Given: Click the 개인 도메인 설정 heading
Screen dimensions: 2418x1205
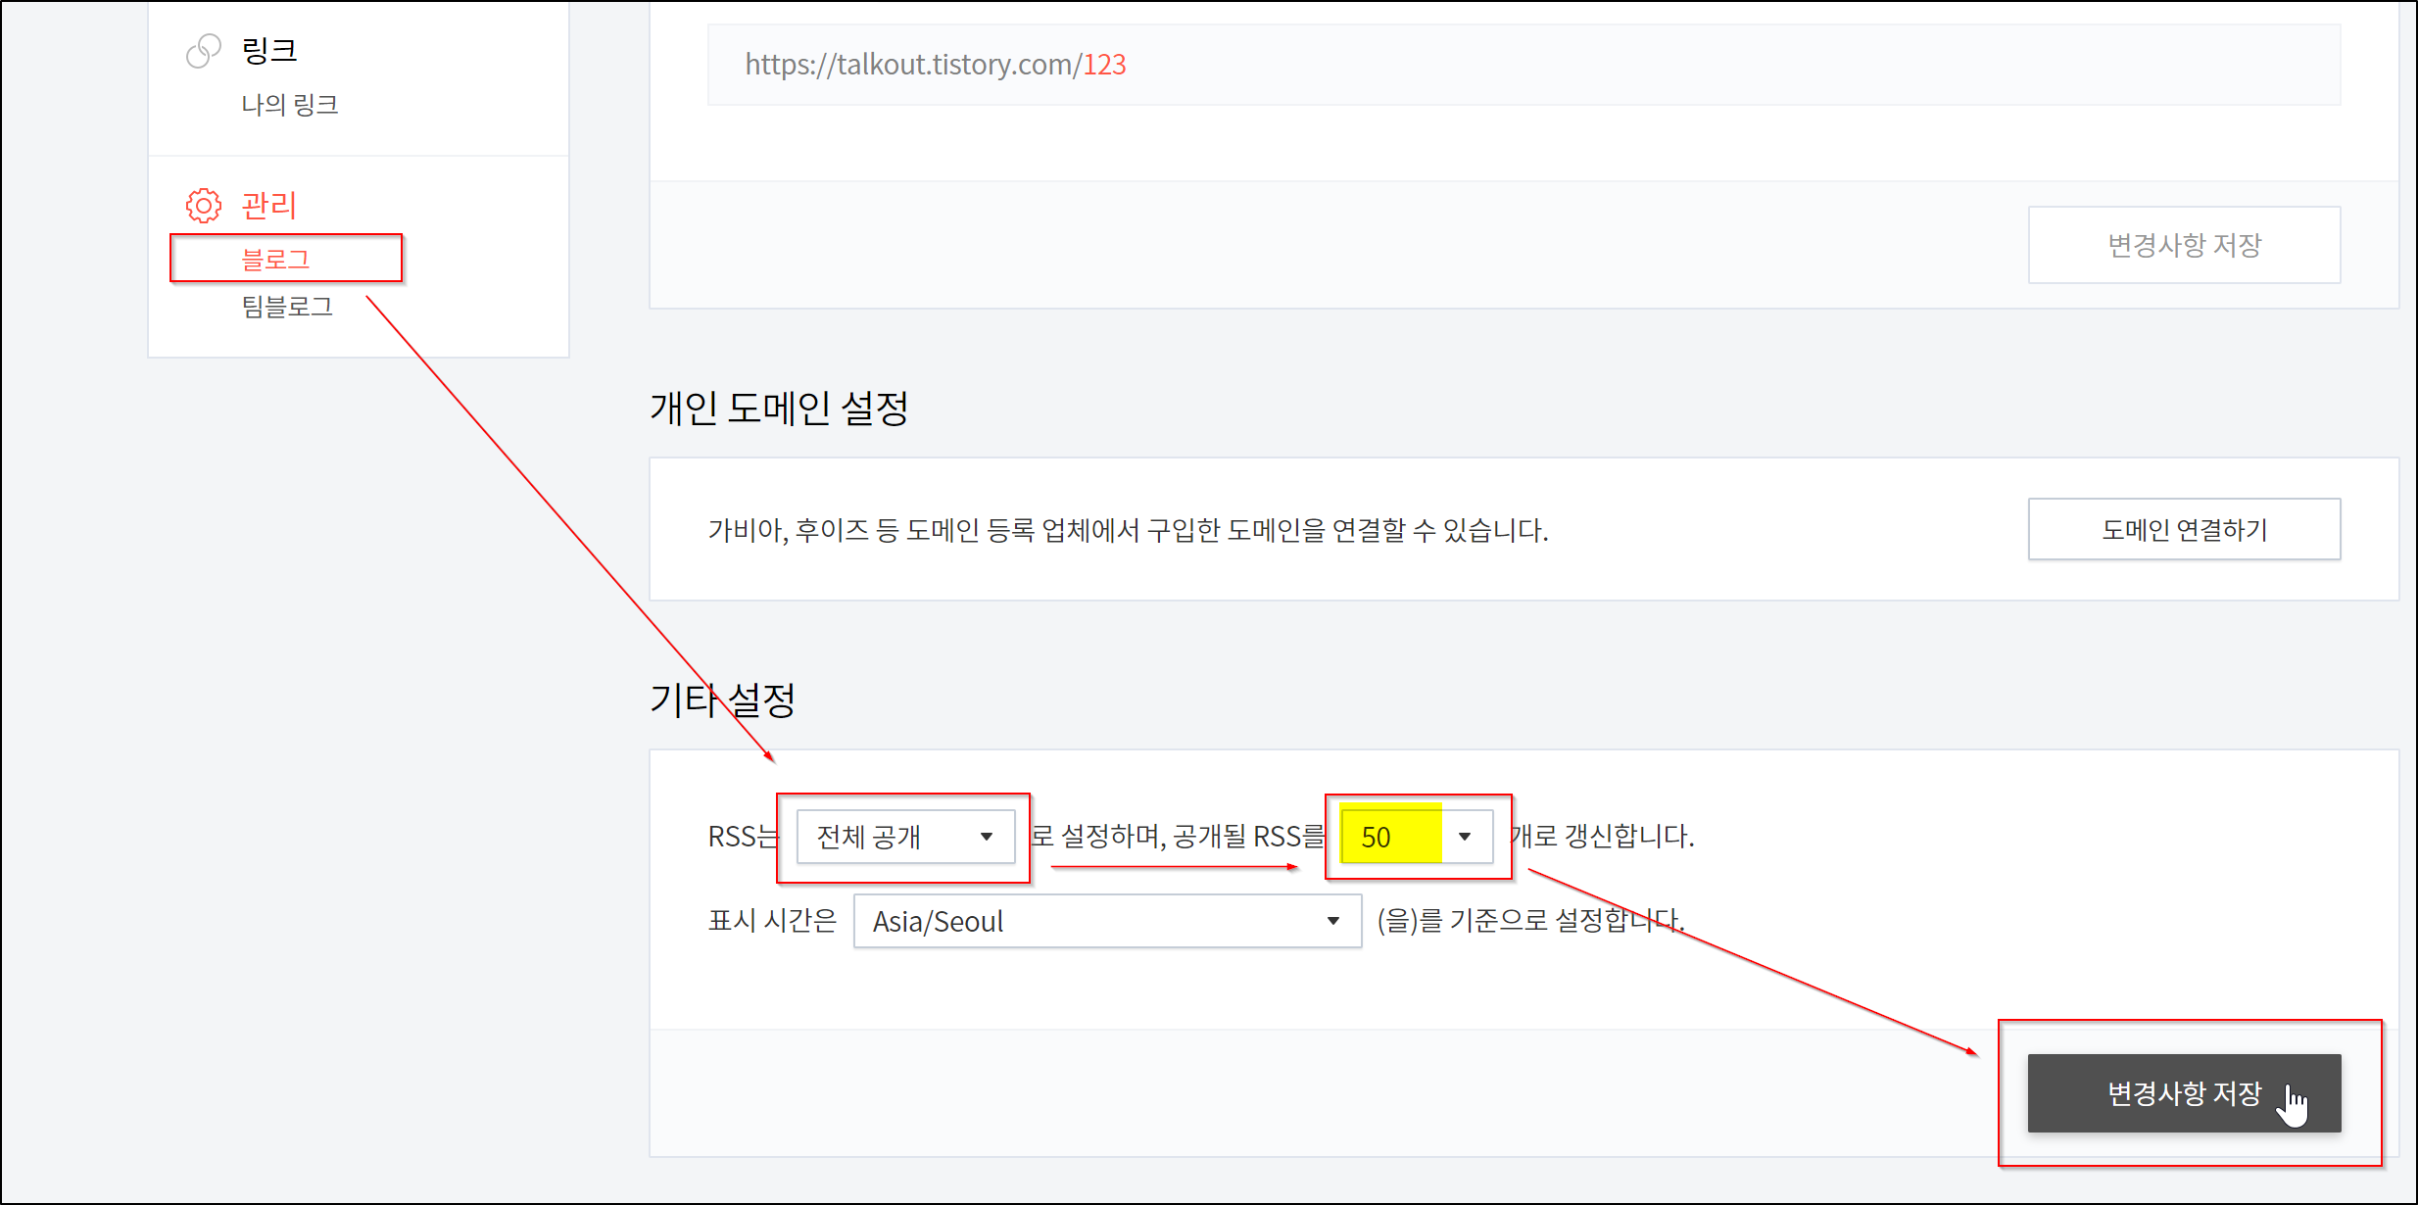Looking at the screenshot, I should click(x=779, y=409).
